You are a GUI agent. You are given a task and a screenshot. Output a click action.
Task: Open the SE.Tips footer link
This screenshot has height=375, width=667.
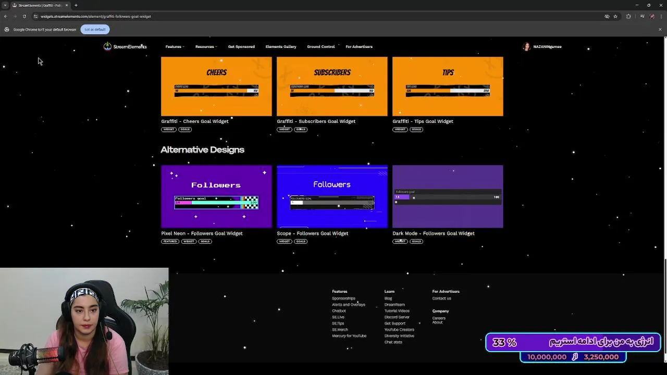(x=338, y=323)
